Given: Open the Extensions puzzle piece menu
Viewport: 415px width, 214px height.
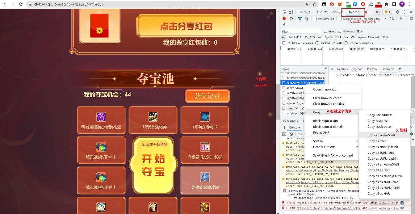Looking at the screenshot, I should (386, 4).
